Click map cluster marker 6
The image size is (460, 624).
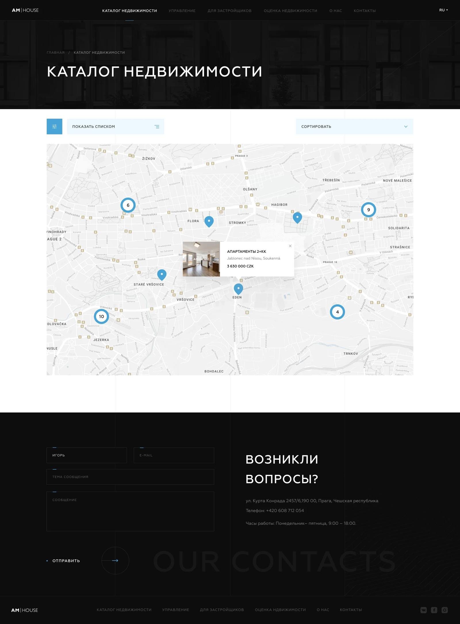[x=128, y=205]
